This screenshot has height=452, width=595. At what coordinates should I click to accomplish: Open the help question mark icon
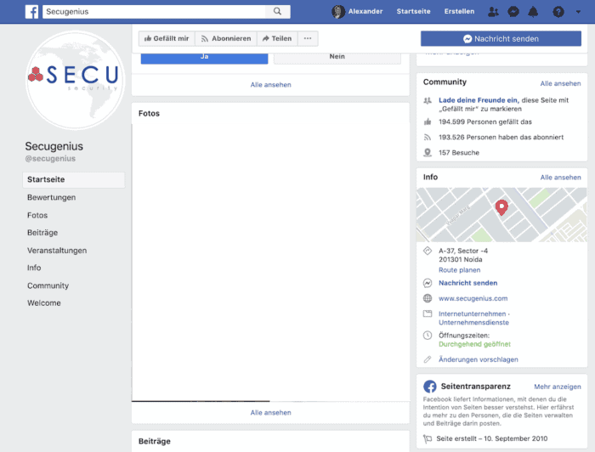point(558,12)
